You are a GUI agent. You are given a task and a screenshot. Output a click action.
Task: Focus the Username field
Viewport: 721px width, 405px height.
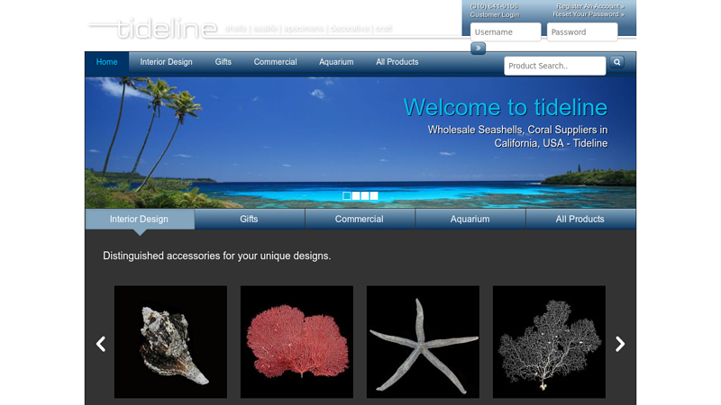click(506, 32)
